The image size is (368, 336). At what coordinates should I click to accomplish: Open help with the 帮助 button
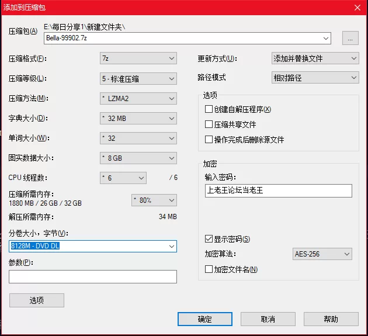[x=331, y=319]
